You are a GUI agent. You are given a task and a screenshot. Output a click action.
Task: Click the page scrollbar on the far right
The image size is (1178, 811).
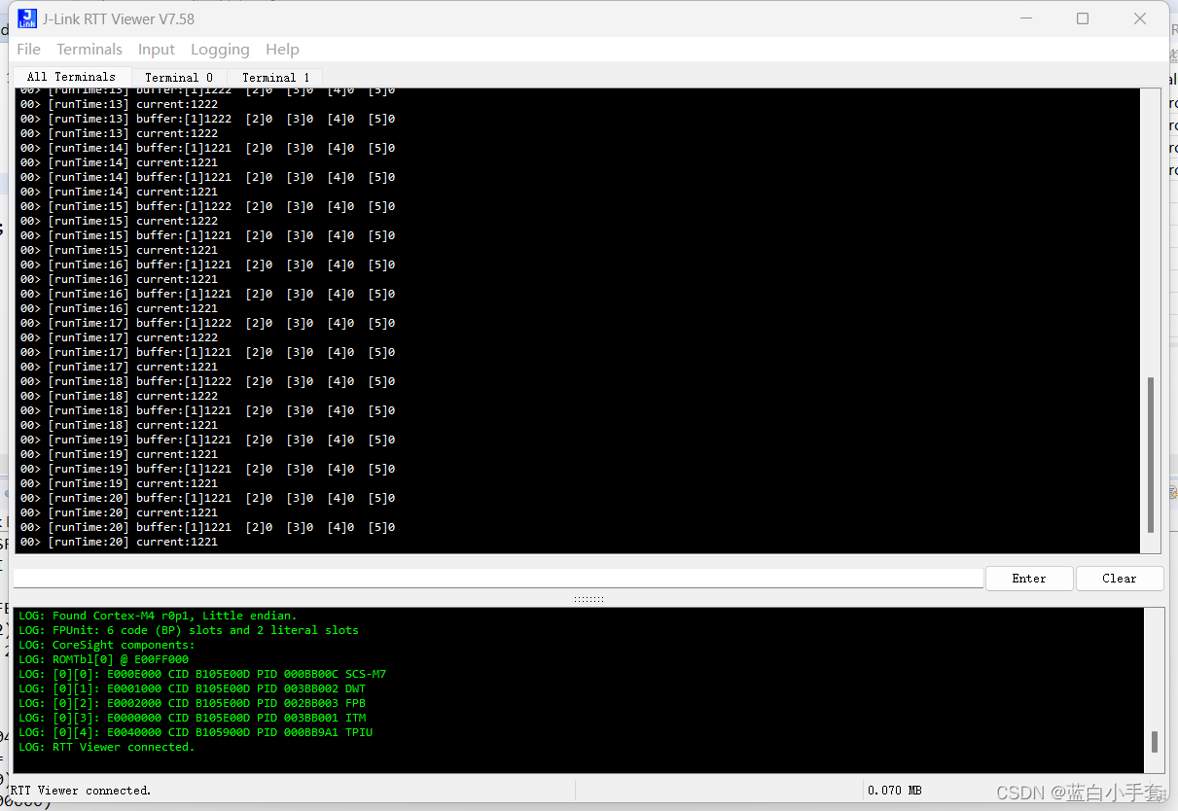point(1171,389)
